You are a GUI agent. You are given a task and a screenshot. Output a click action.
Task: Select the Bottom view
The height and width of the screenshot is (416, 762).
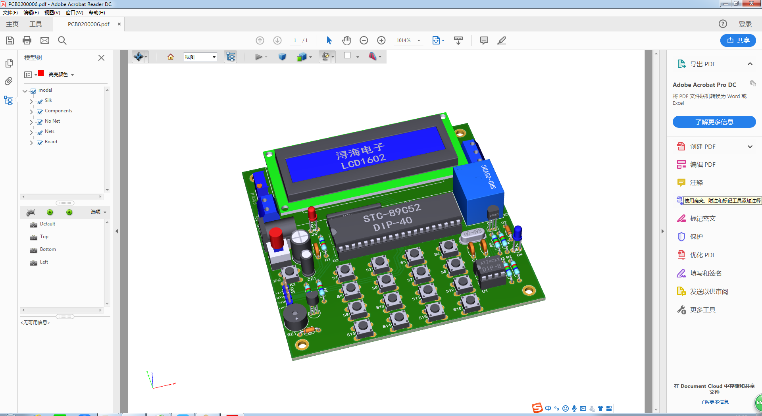click(x=48, y=250)
